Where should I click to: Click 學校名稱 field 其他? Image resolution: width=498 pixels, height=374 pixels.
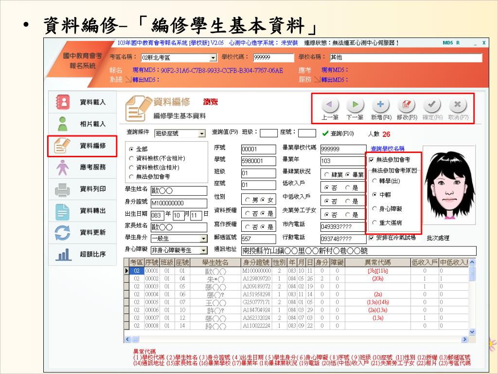pos(406,57)
